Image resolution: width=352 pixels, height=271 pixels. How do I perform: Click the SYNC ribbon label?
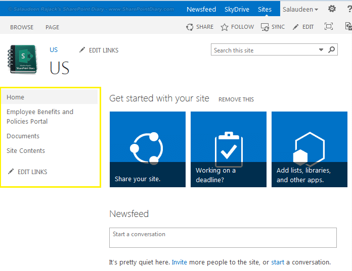[278, 27]
